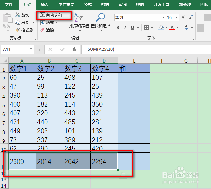Click cell containing 2294
This screenshot has width=211, height=189.
(104, 161)
